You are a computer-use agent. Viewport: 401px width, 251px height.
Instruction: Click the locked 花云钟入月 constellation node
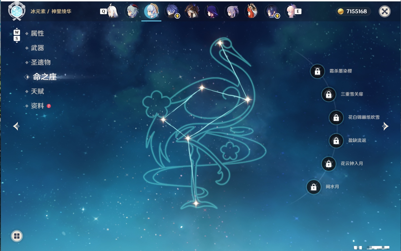click(329, 164)
